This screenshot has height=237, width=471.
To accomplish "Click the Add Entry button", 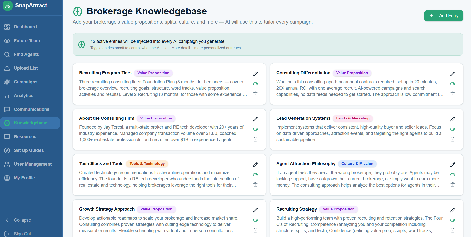I will [x=444, y=16].
